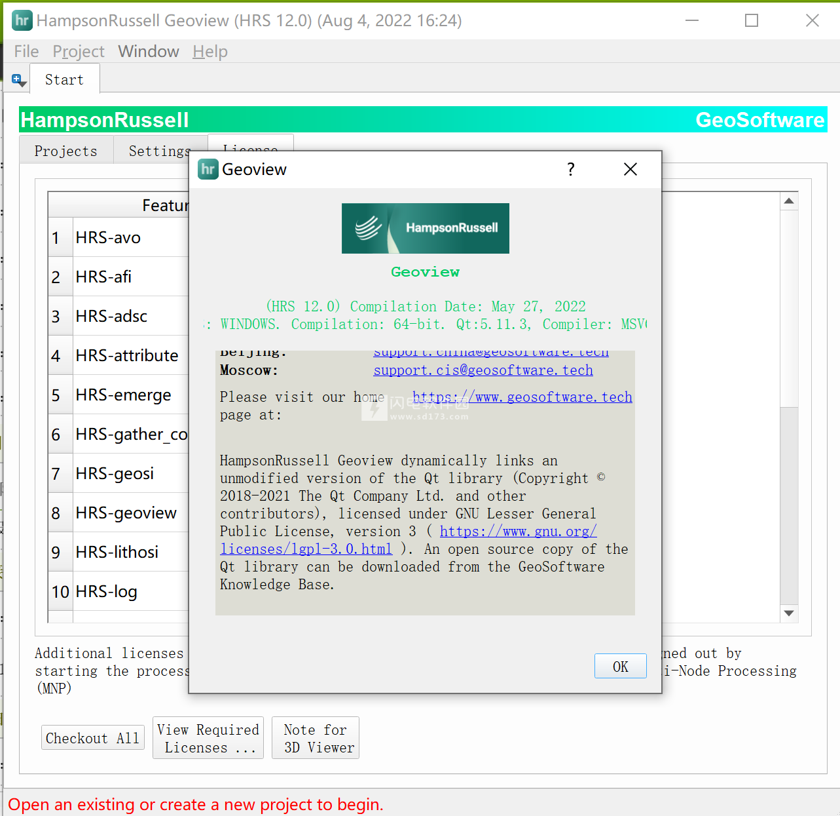Image resolution: width=840 pixels, height=816 pixels.
Task: Open the www.geosoftware.tech home page link
Action: pos(522,397)
